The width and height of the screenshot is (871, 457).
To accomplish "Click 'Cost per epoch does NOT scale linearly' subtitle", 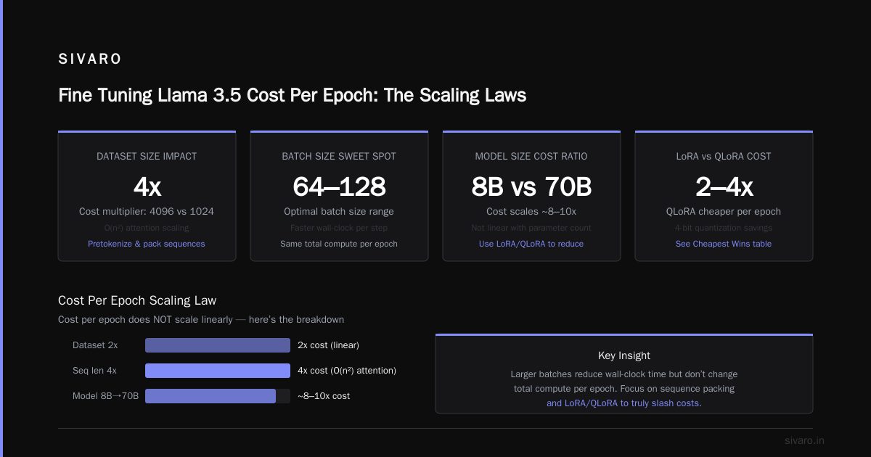I will click(201, 319).
